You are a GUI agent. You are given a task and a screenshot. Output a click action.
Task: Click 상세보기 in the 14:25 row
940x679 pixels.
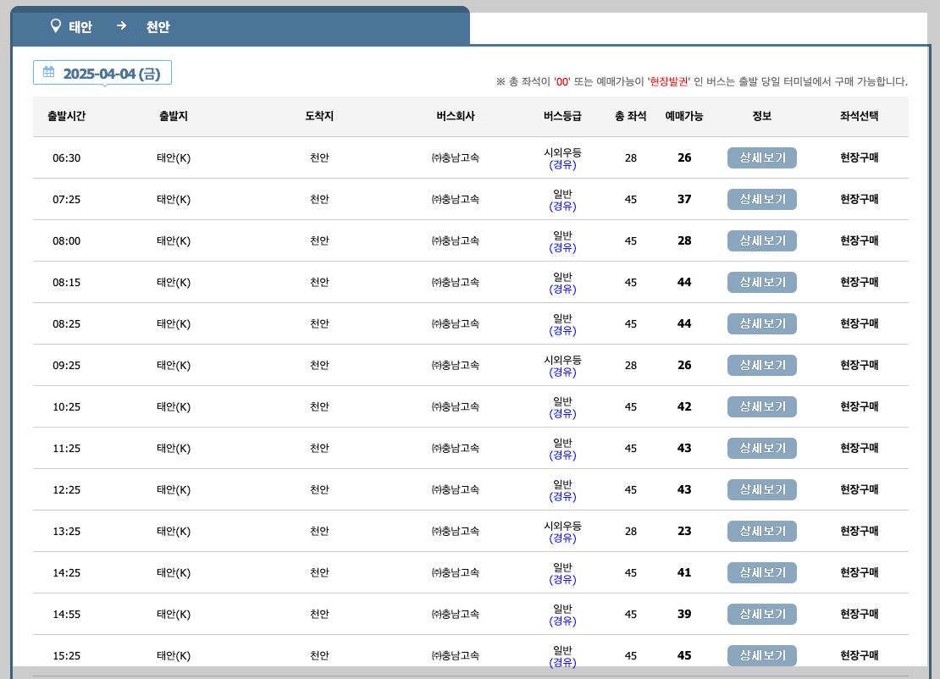pyautogui.click(x=762, y=572)
